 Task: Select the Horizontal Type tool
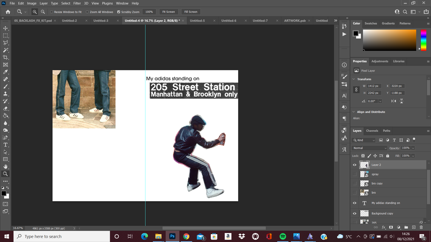[5, 145]
